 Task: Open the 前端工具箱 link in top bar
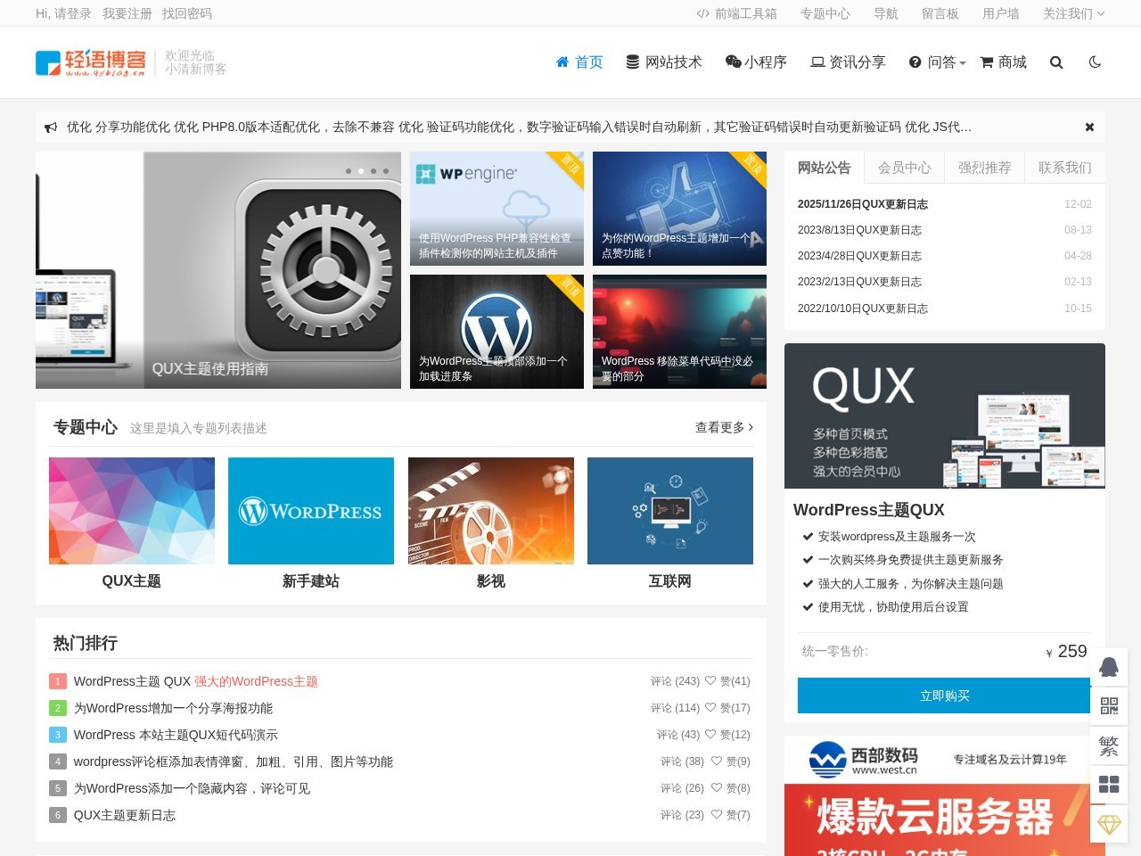[736, 13]
